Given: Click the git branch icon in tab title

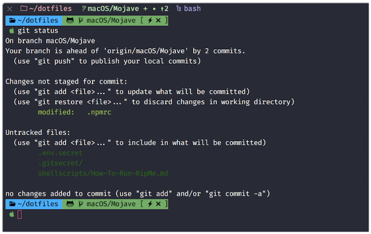Looking at the screenshot, I should tap(84, 8).
